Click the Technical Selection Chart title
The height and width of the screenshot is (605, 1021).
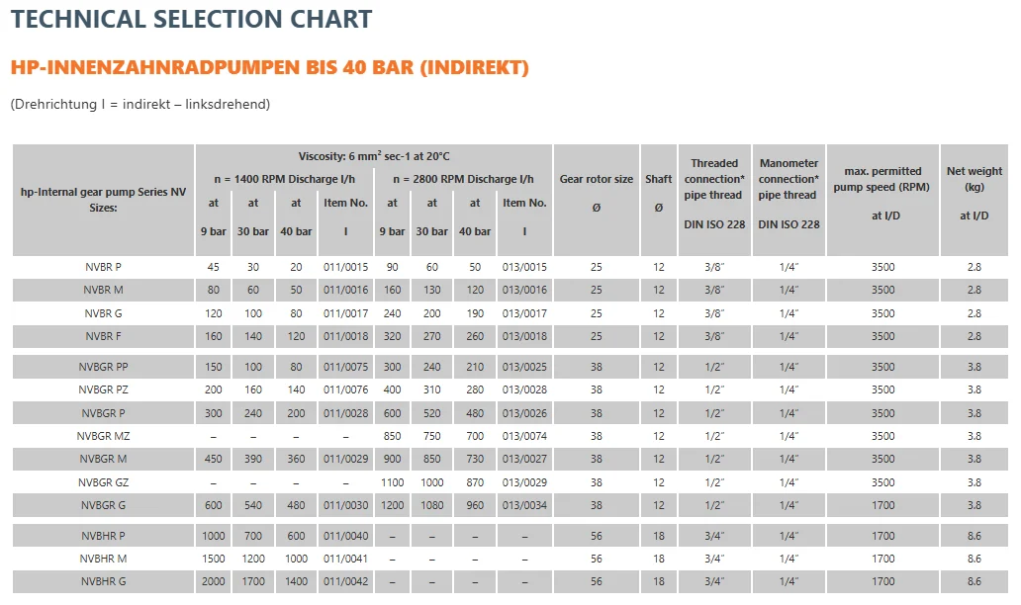tap(191, 19)
